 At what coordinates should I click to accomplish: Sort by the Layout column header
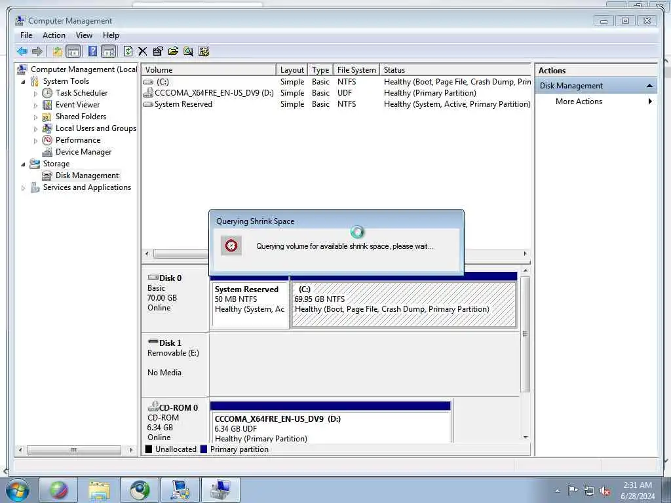(x=292, y=69)
